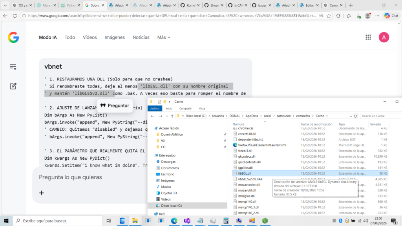Click the Explorer up-one-level arrow
Screen dimensions: 402x226
[172, 116]
